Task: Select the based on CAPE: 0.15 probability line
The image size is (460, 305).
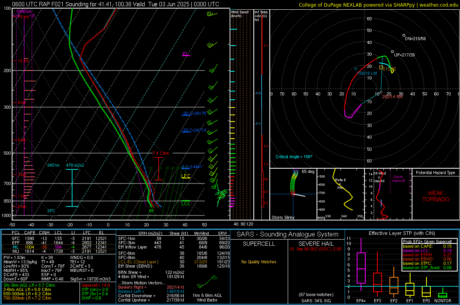Action: [427, 246]
